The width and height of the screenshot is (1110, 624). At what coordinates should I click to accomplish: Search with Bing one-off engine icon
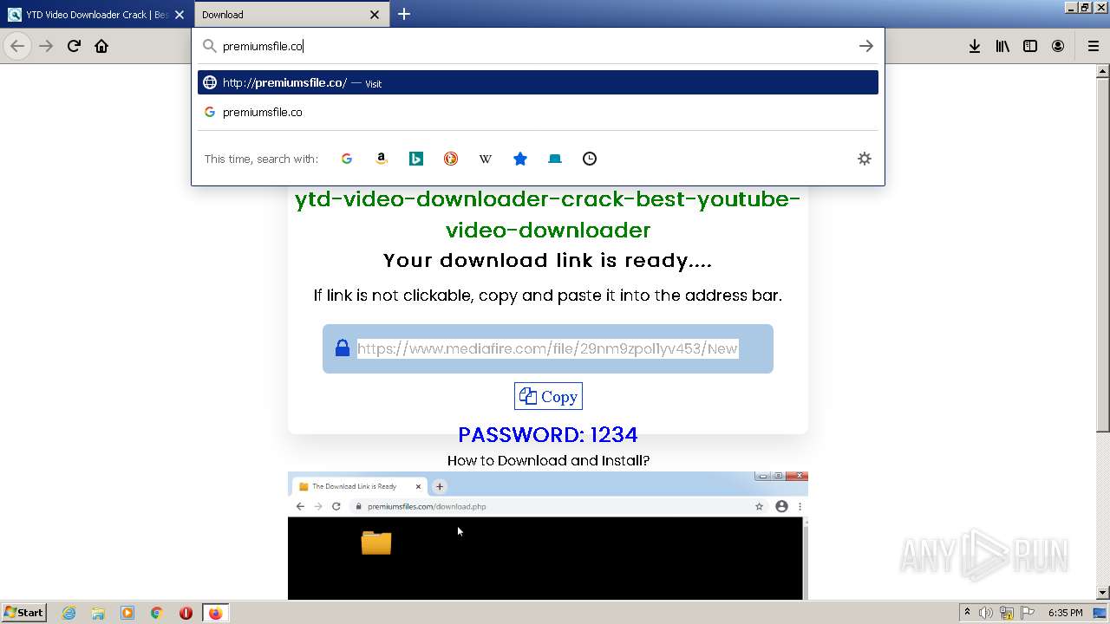click(416, 159)
